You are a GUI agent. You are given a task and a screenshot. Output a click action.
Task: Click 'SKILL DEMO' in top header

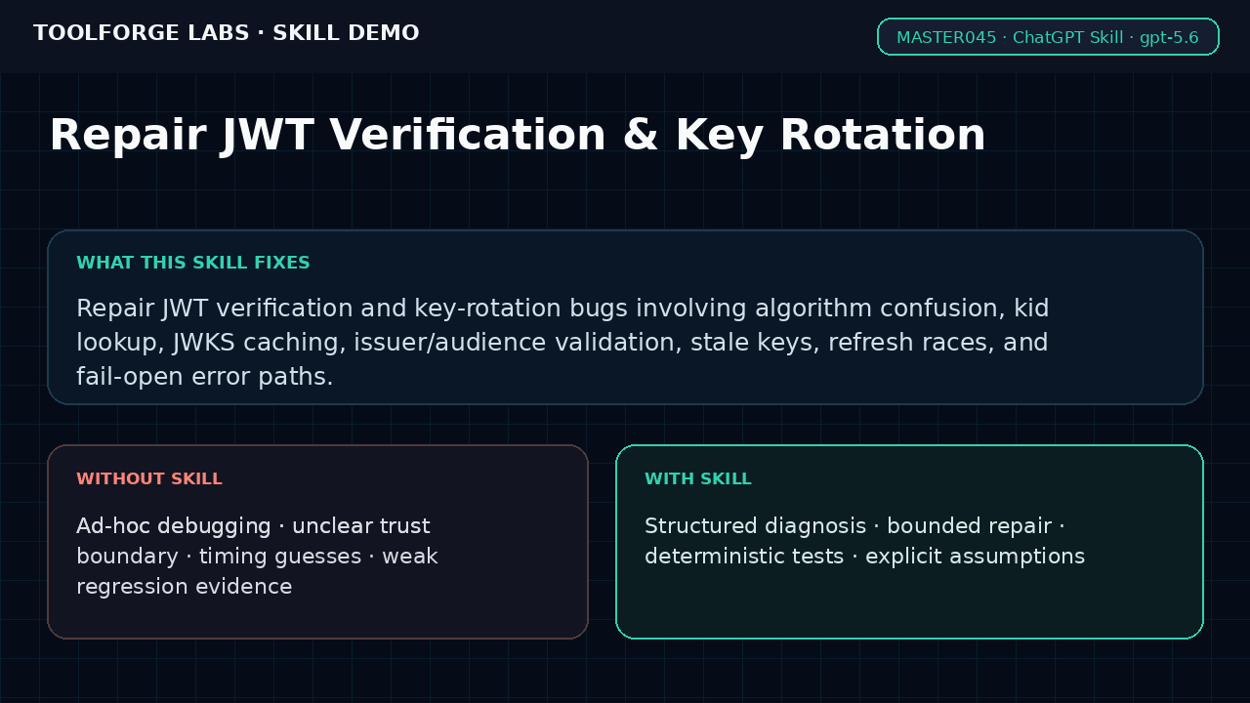point(346,33)
